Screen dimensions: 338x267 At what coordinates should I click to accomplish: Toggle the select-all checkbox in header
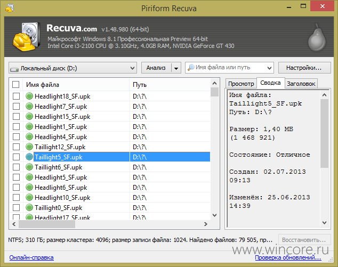coord(16,85)
